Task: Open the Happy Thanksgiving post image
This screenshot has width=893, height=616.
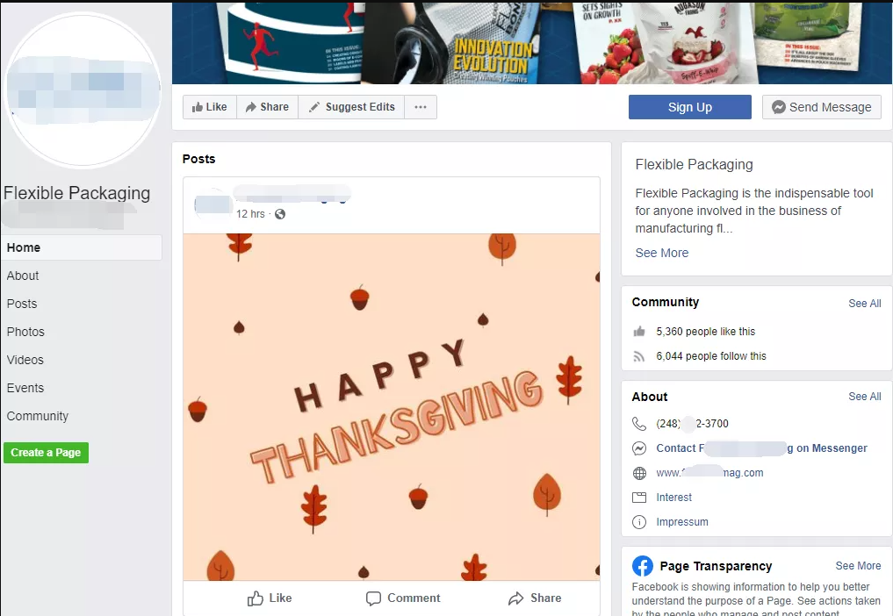Action: (392, 407)
